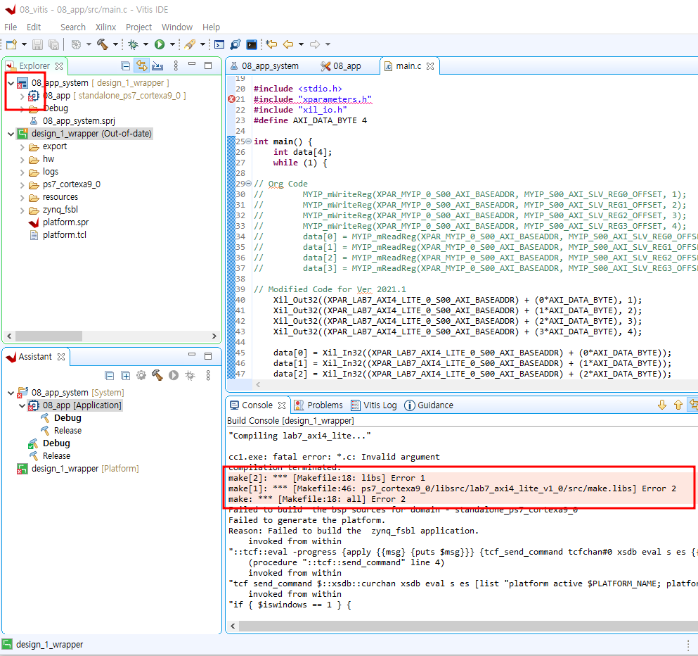Expand the ps7_cortexa9_0 folder
The width and height of the screenshot is (698, 656).
click(22, 184)
